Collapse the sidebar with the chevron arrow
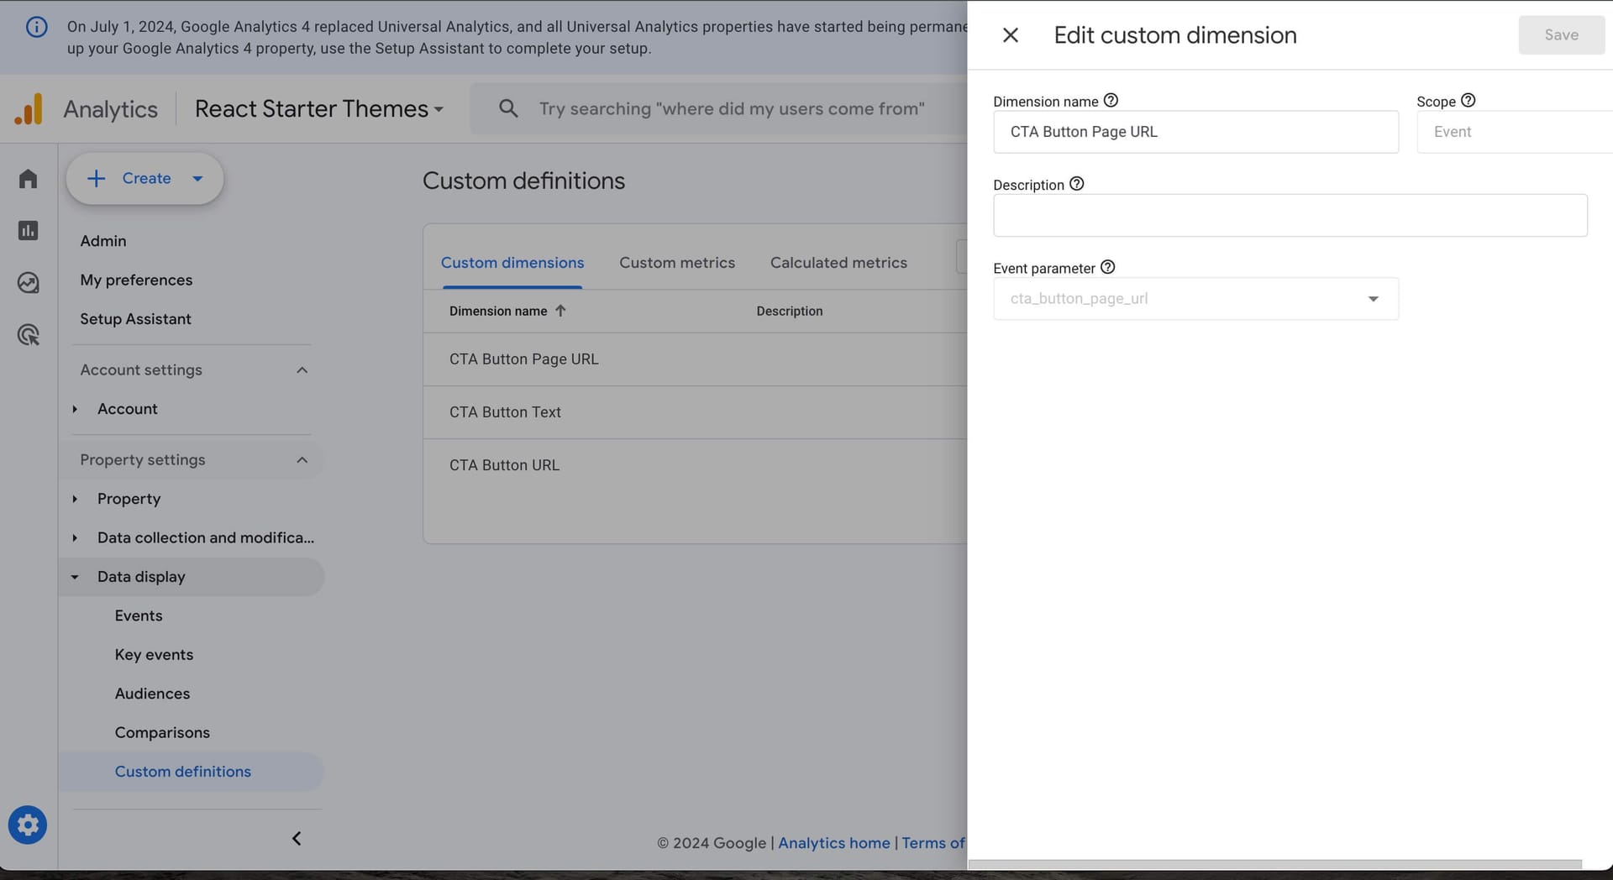 point(297,839)
